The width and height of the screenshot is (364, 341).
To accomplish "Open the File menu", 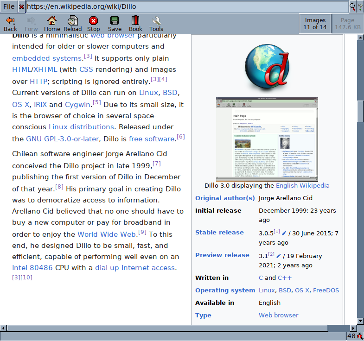I will (9, 7).
